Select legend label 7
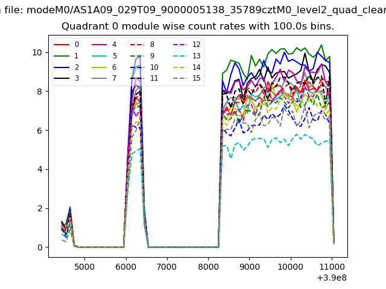Screen dimensions: 386x289 pos(114,78)
